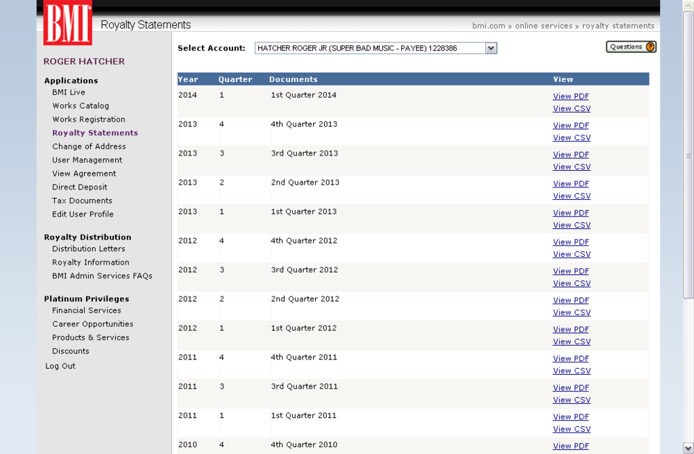View CSV for 3rd Quarter 2012
This screenshot has height=454, width=694.
tap(572, 283)
